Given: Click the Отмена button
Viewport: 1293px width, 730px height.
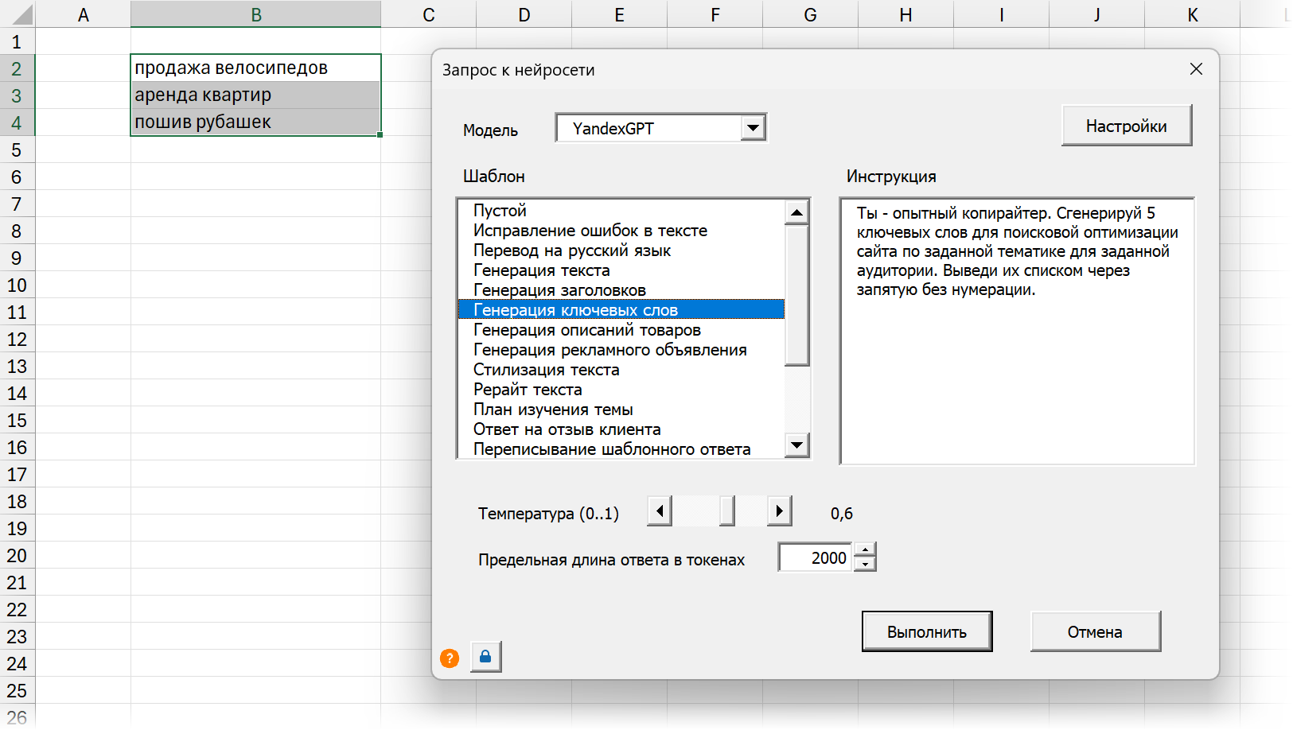Looking at the screenshot, I should coord(1095,631).
